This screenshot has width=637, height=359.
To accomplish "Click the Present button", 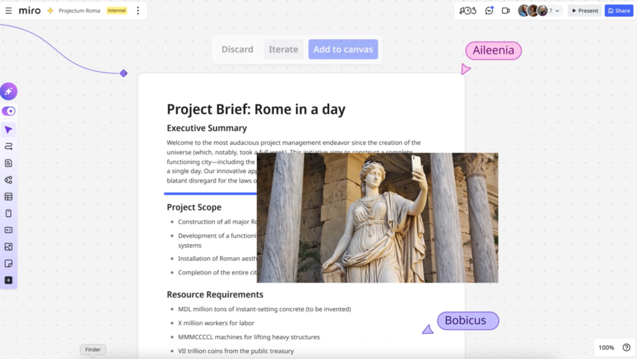I will click(584, 11).
